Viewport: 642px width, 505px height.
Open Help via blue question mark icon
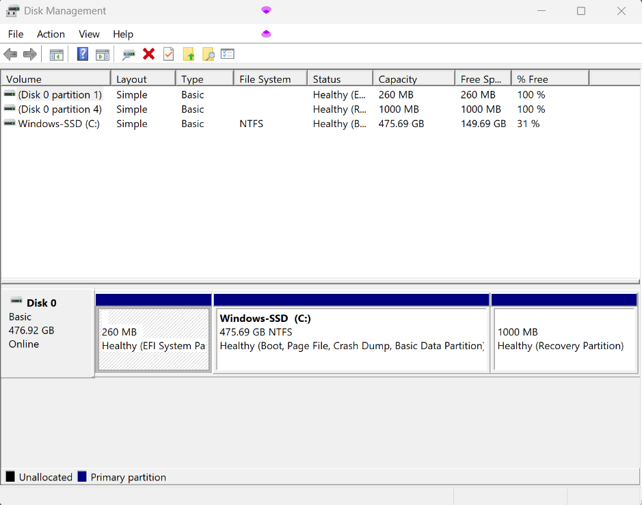83,55
